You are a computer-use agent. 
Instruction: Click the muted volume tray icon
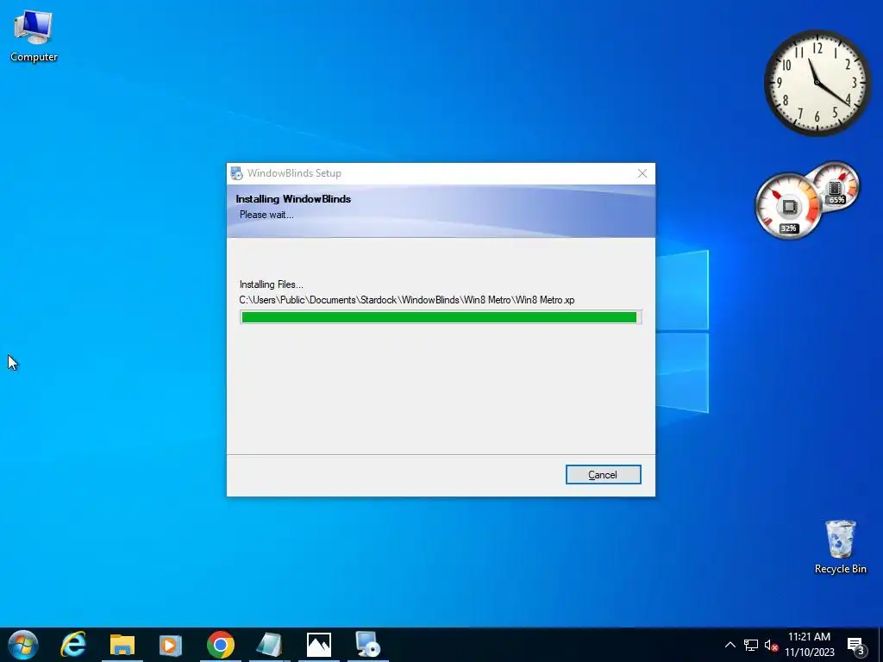pyautogui.click(x=771, y=645)
